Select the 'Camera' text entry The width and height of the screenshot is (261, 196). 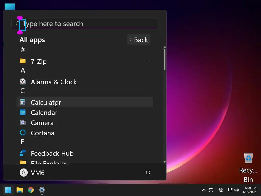pyautogui.click(x=42, y=123)
